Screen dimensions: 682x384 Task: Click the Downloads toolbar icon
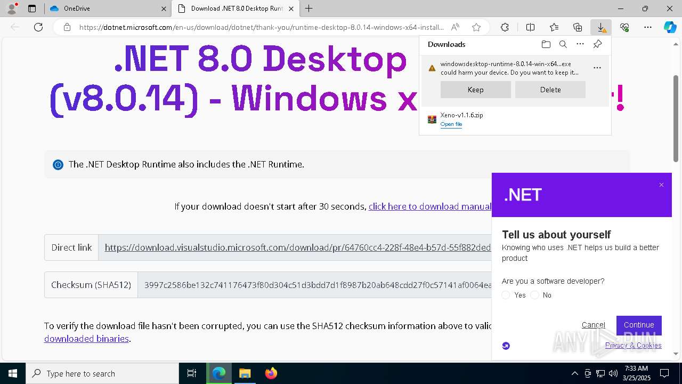(x=601, y=27)
